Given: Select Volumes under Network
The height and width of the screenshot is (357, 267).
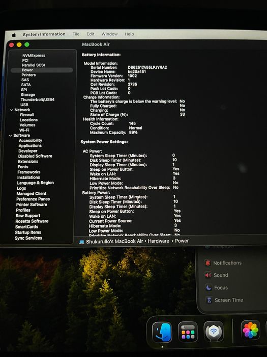Looking at the screenshot, I should coord(27,125).
